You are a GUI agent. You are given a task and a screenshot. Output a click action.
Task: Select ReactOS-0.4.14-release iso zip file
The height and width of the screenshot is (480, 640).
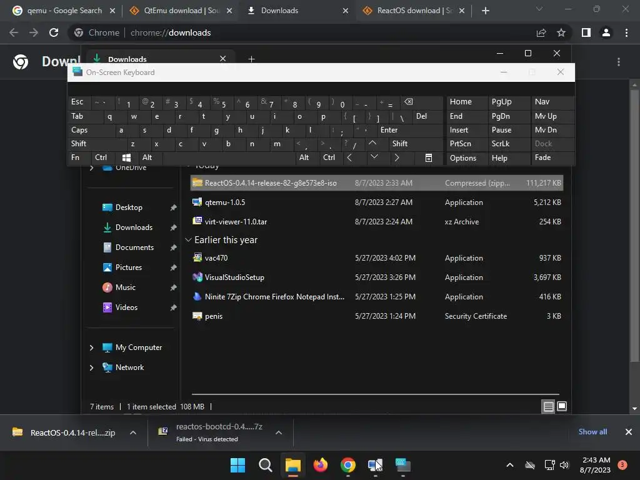(377, 183)
